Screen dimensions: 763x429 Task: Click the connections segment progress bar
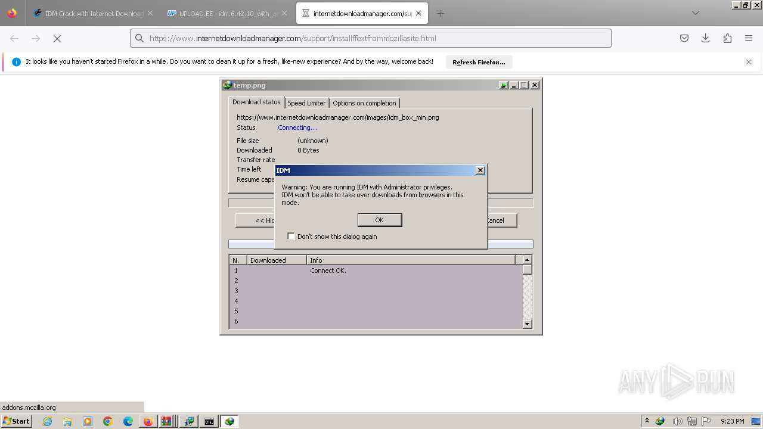pos(380,244)
